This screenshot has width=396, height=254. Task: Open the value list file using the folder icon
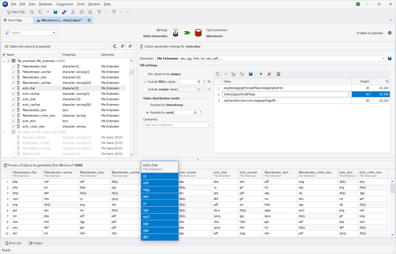[x=218, y=74]
